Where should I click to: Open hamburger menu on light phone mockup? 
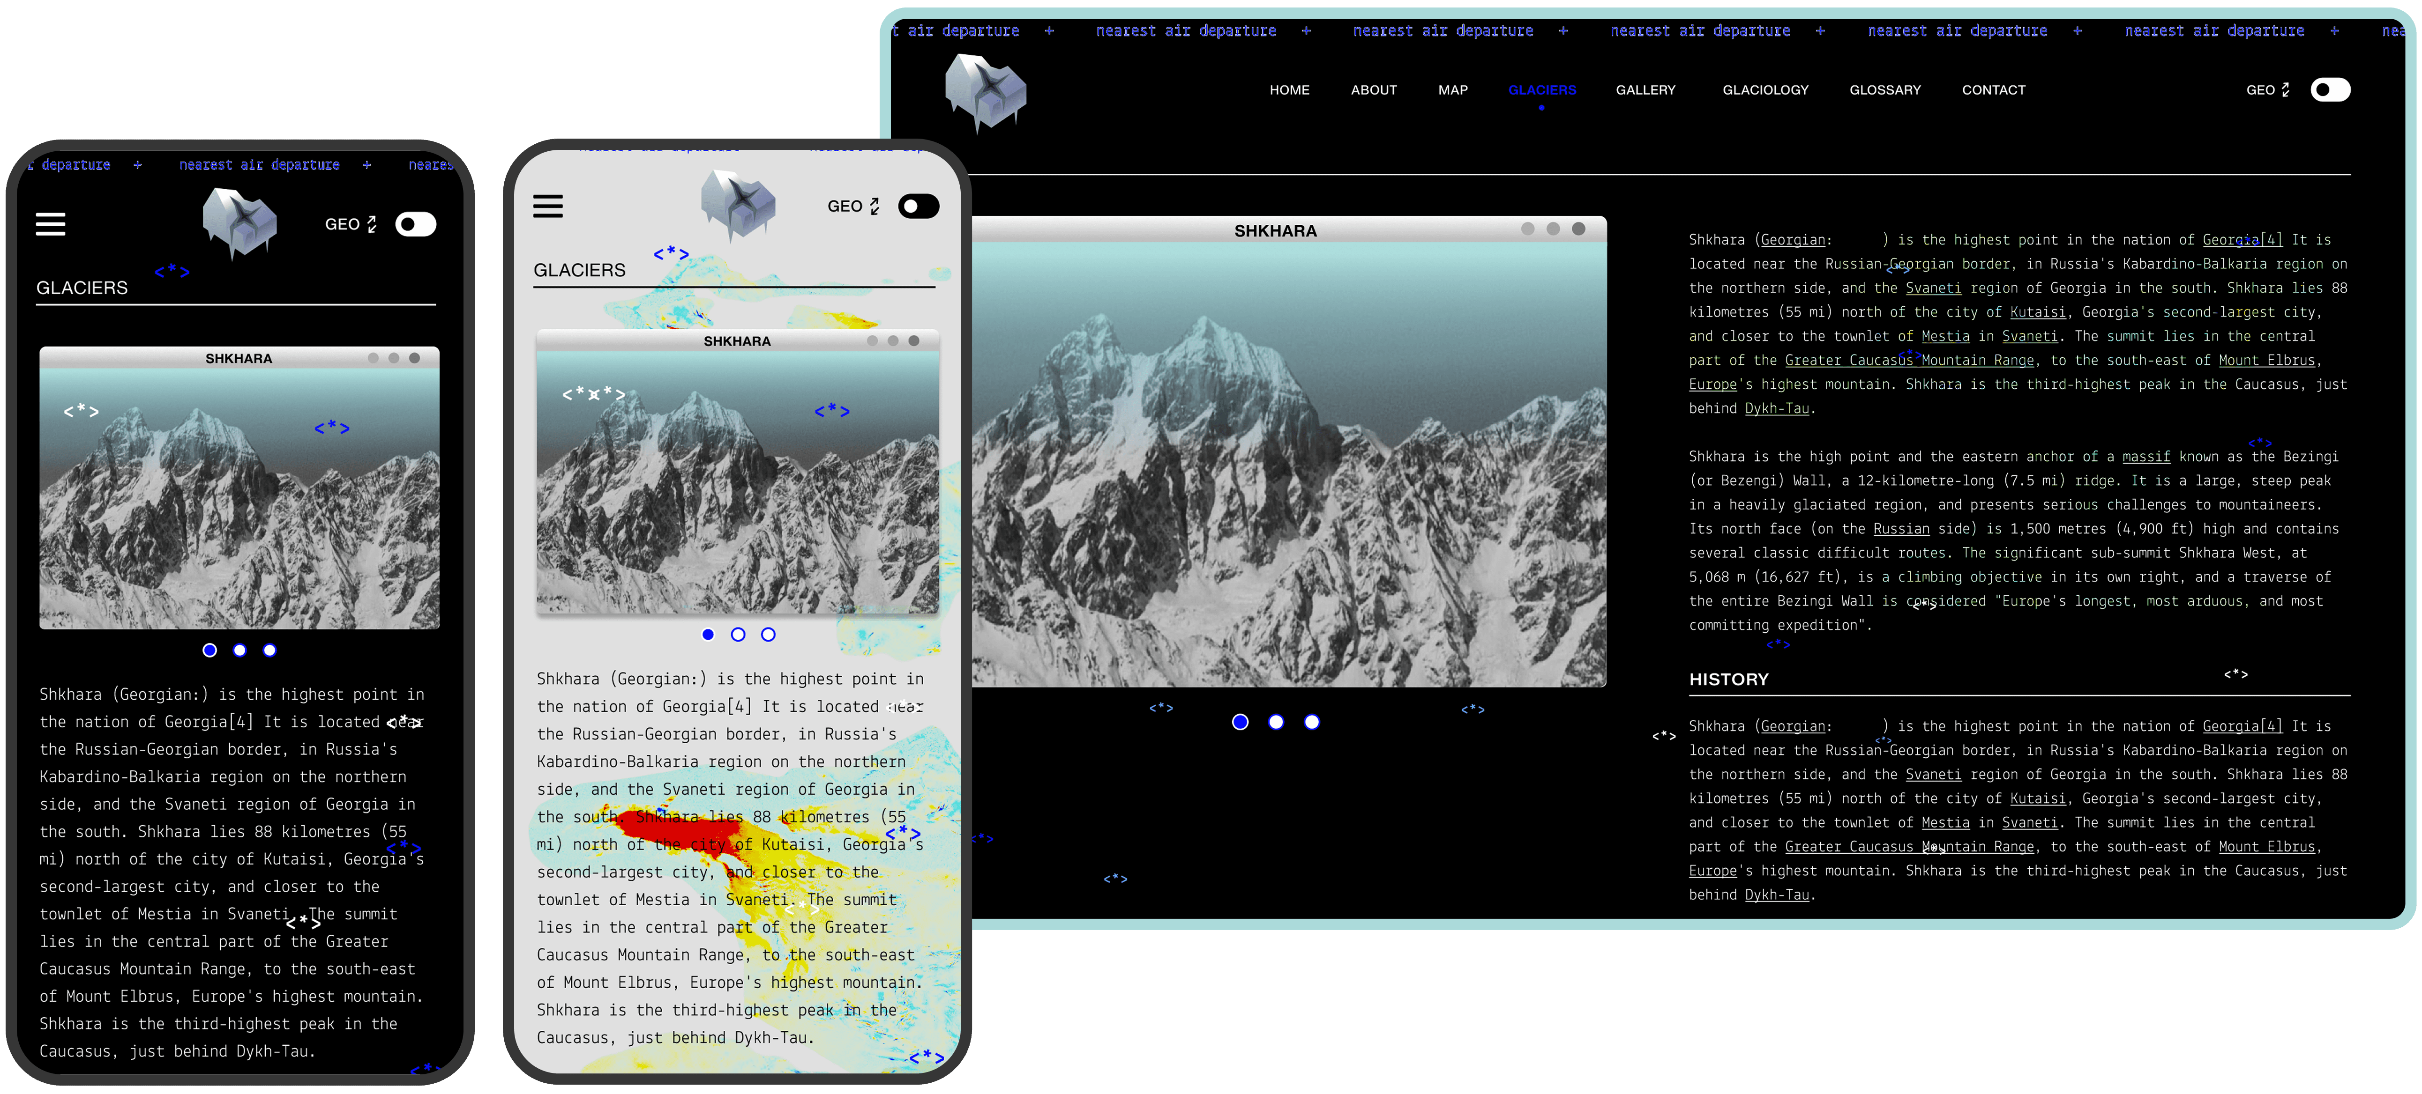point(547,206)
